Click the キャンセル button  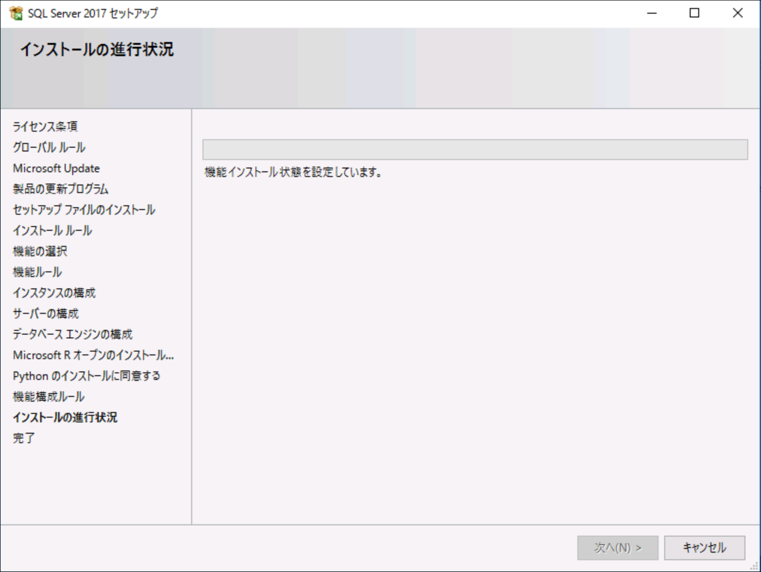[x=704, y=547]
